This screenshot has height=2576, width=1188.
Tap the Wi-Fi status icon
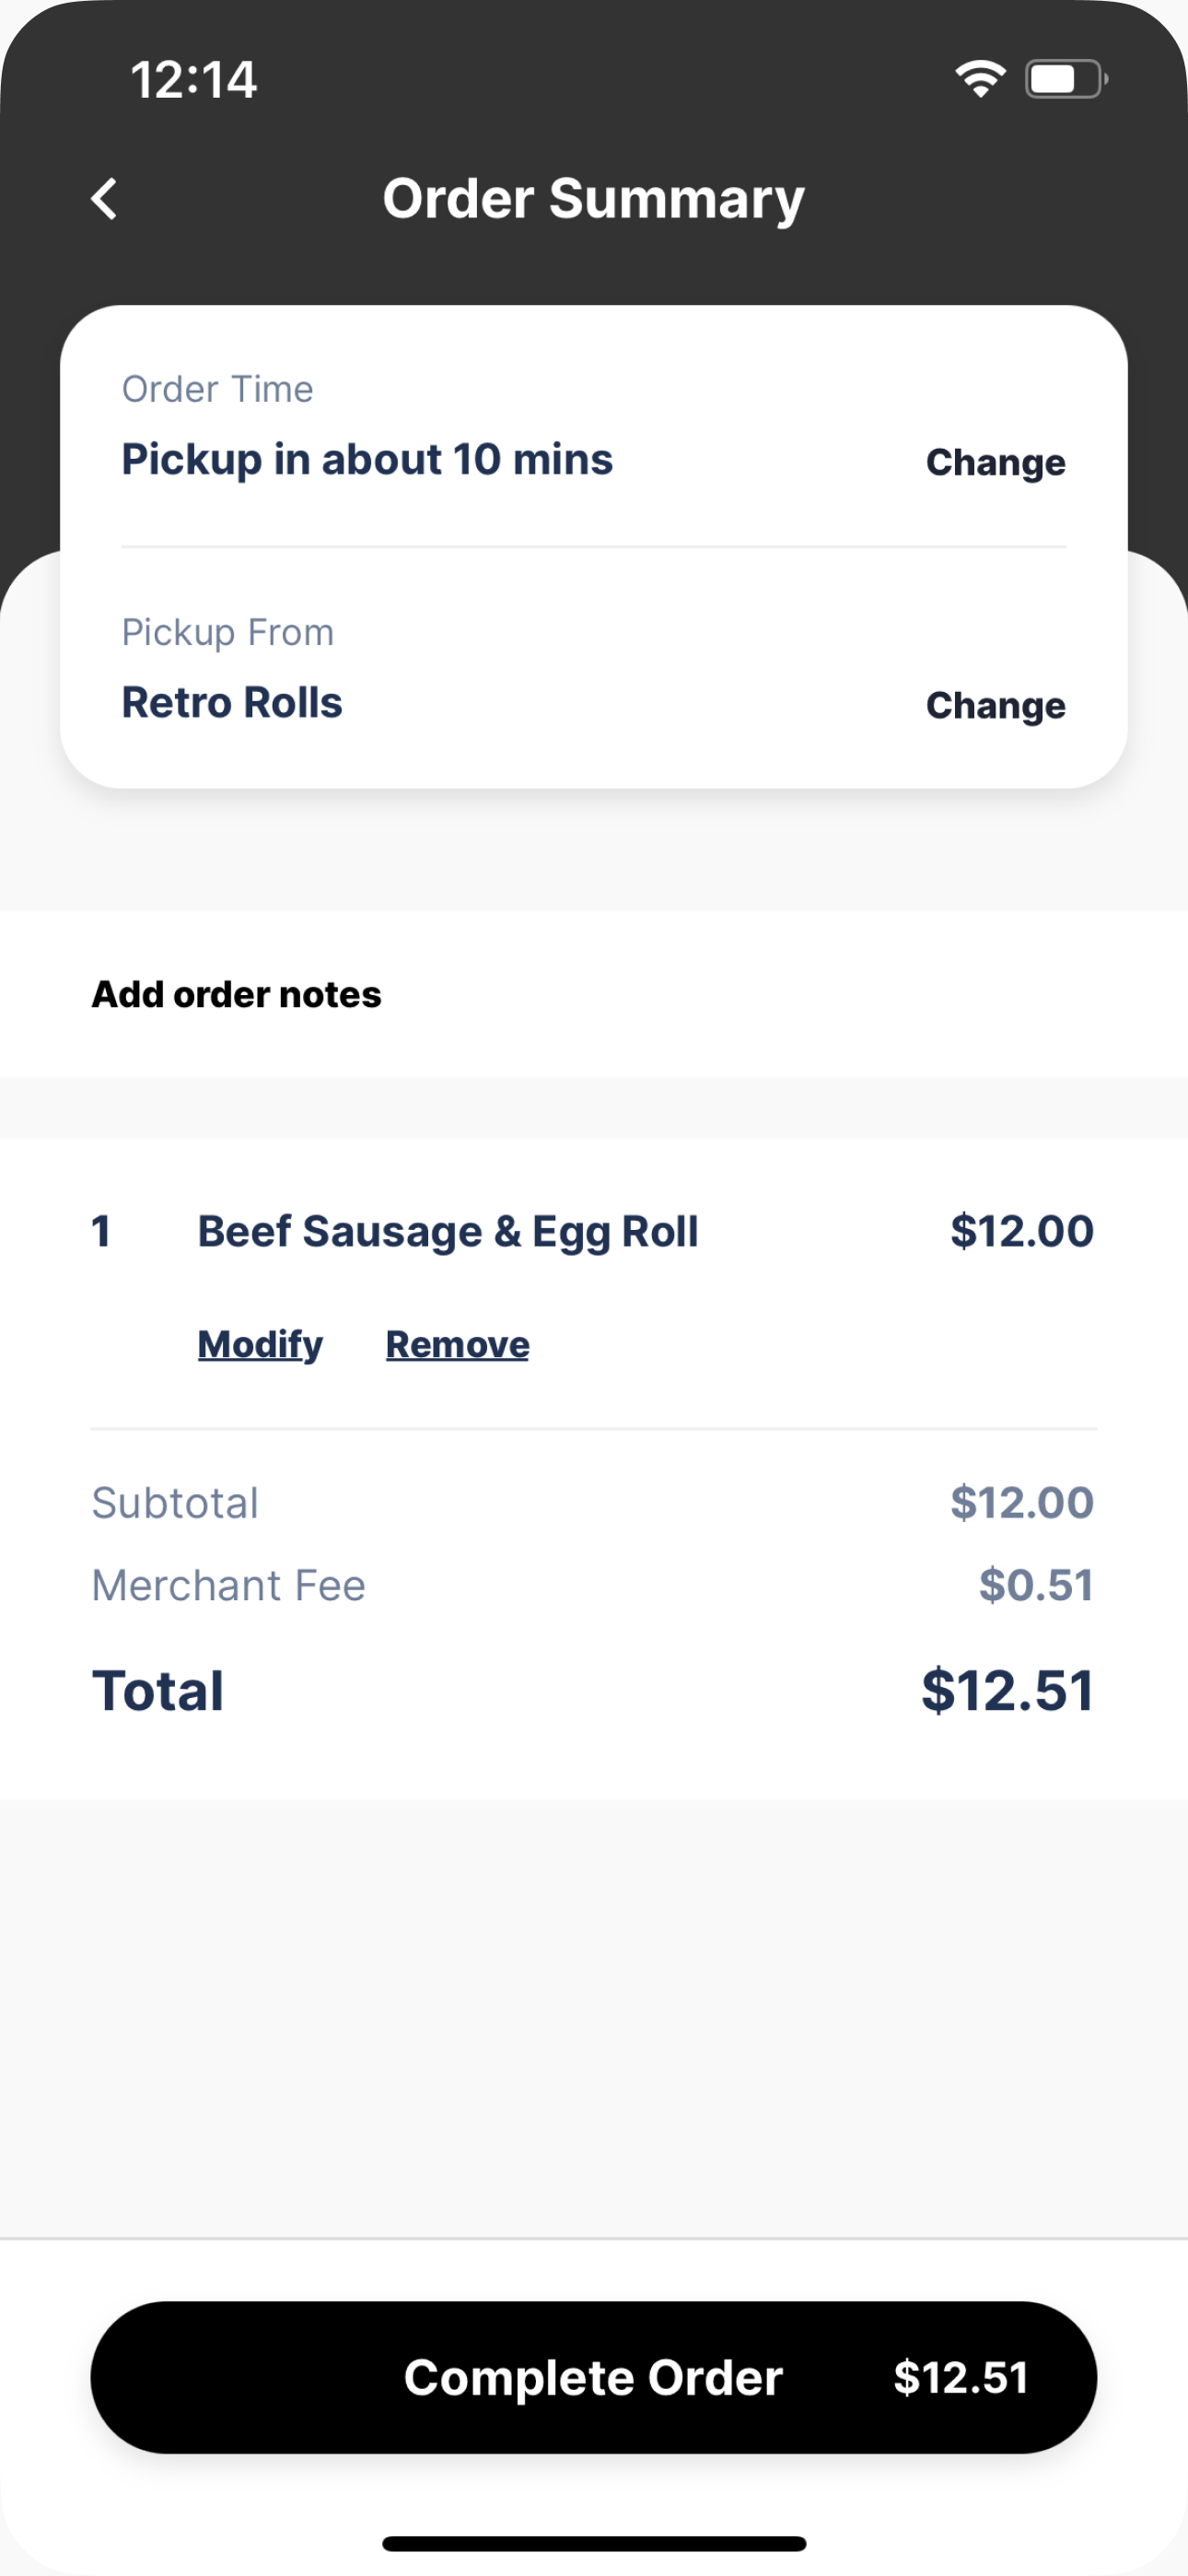tap(979, 78)
